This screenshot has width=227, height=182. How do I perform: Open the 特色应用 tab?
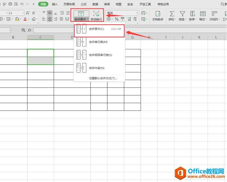[x=163, y=4]
